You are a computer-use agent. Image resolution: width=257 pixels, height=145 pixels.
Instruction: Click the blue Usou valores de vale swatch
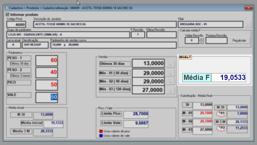[x=101, y=136]
